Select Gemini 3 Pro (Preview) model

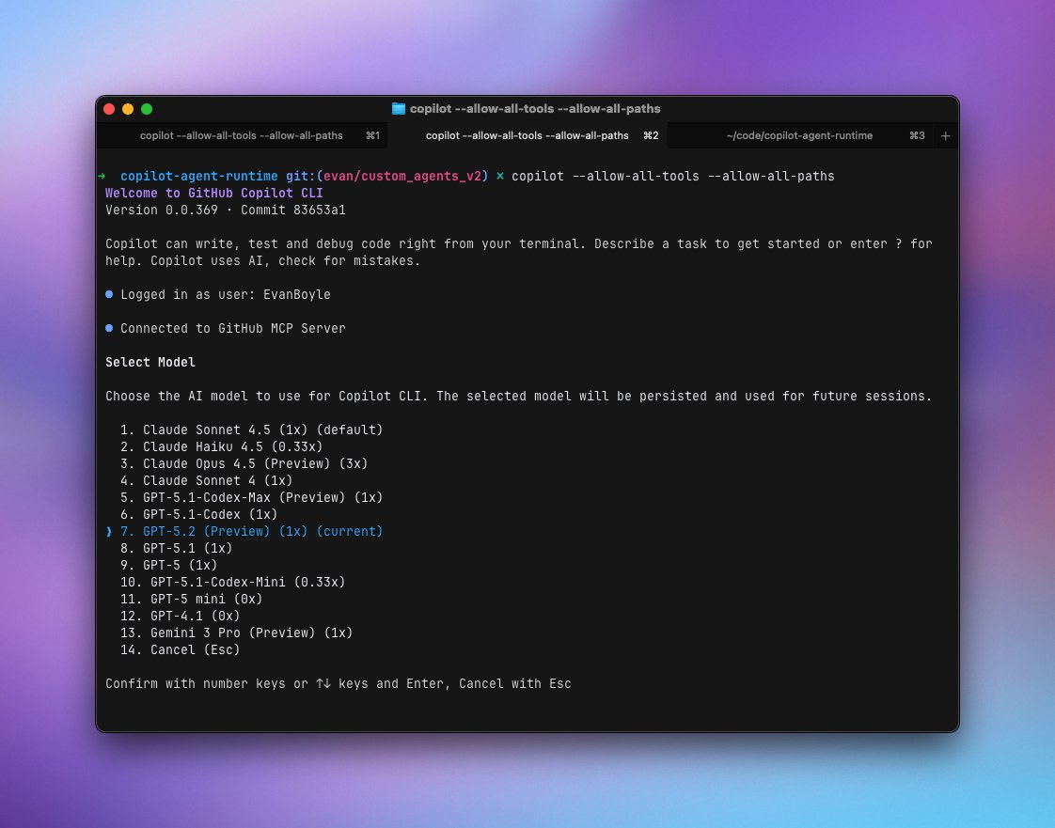coord(237,633)
